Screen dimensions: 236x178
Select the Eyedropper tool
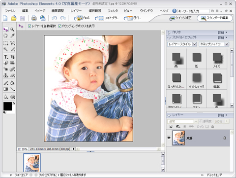pyautogui.click(x=12, y=36)
